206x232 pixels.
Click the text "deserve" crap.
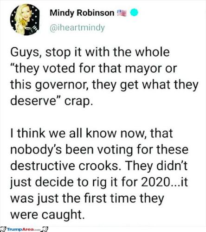pos(52,101)
